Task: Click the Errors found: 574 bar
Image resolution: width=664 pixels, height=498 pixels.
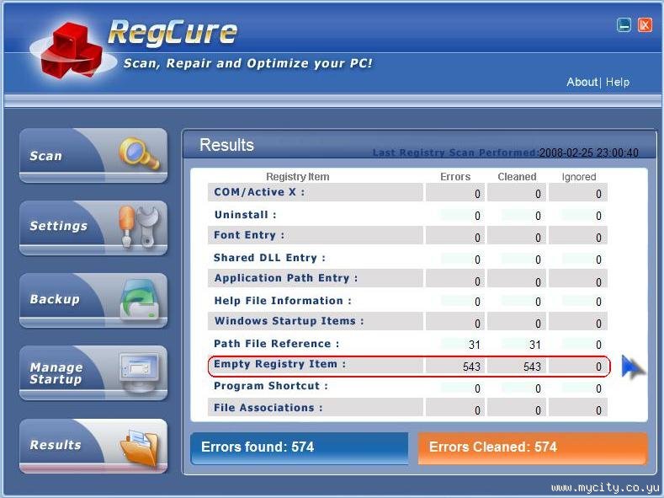Action: pyautogui.click(x=300, y=448)
